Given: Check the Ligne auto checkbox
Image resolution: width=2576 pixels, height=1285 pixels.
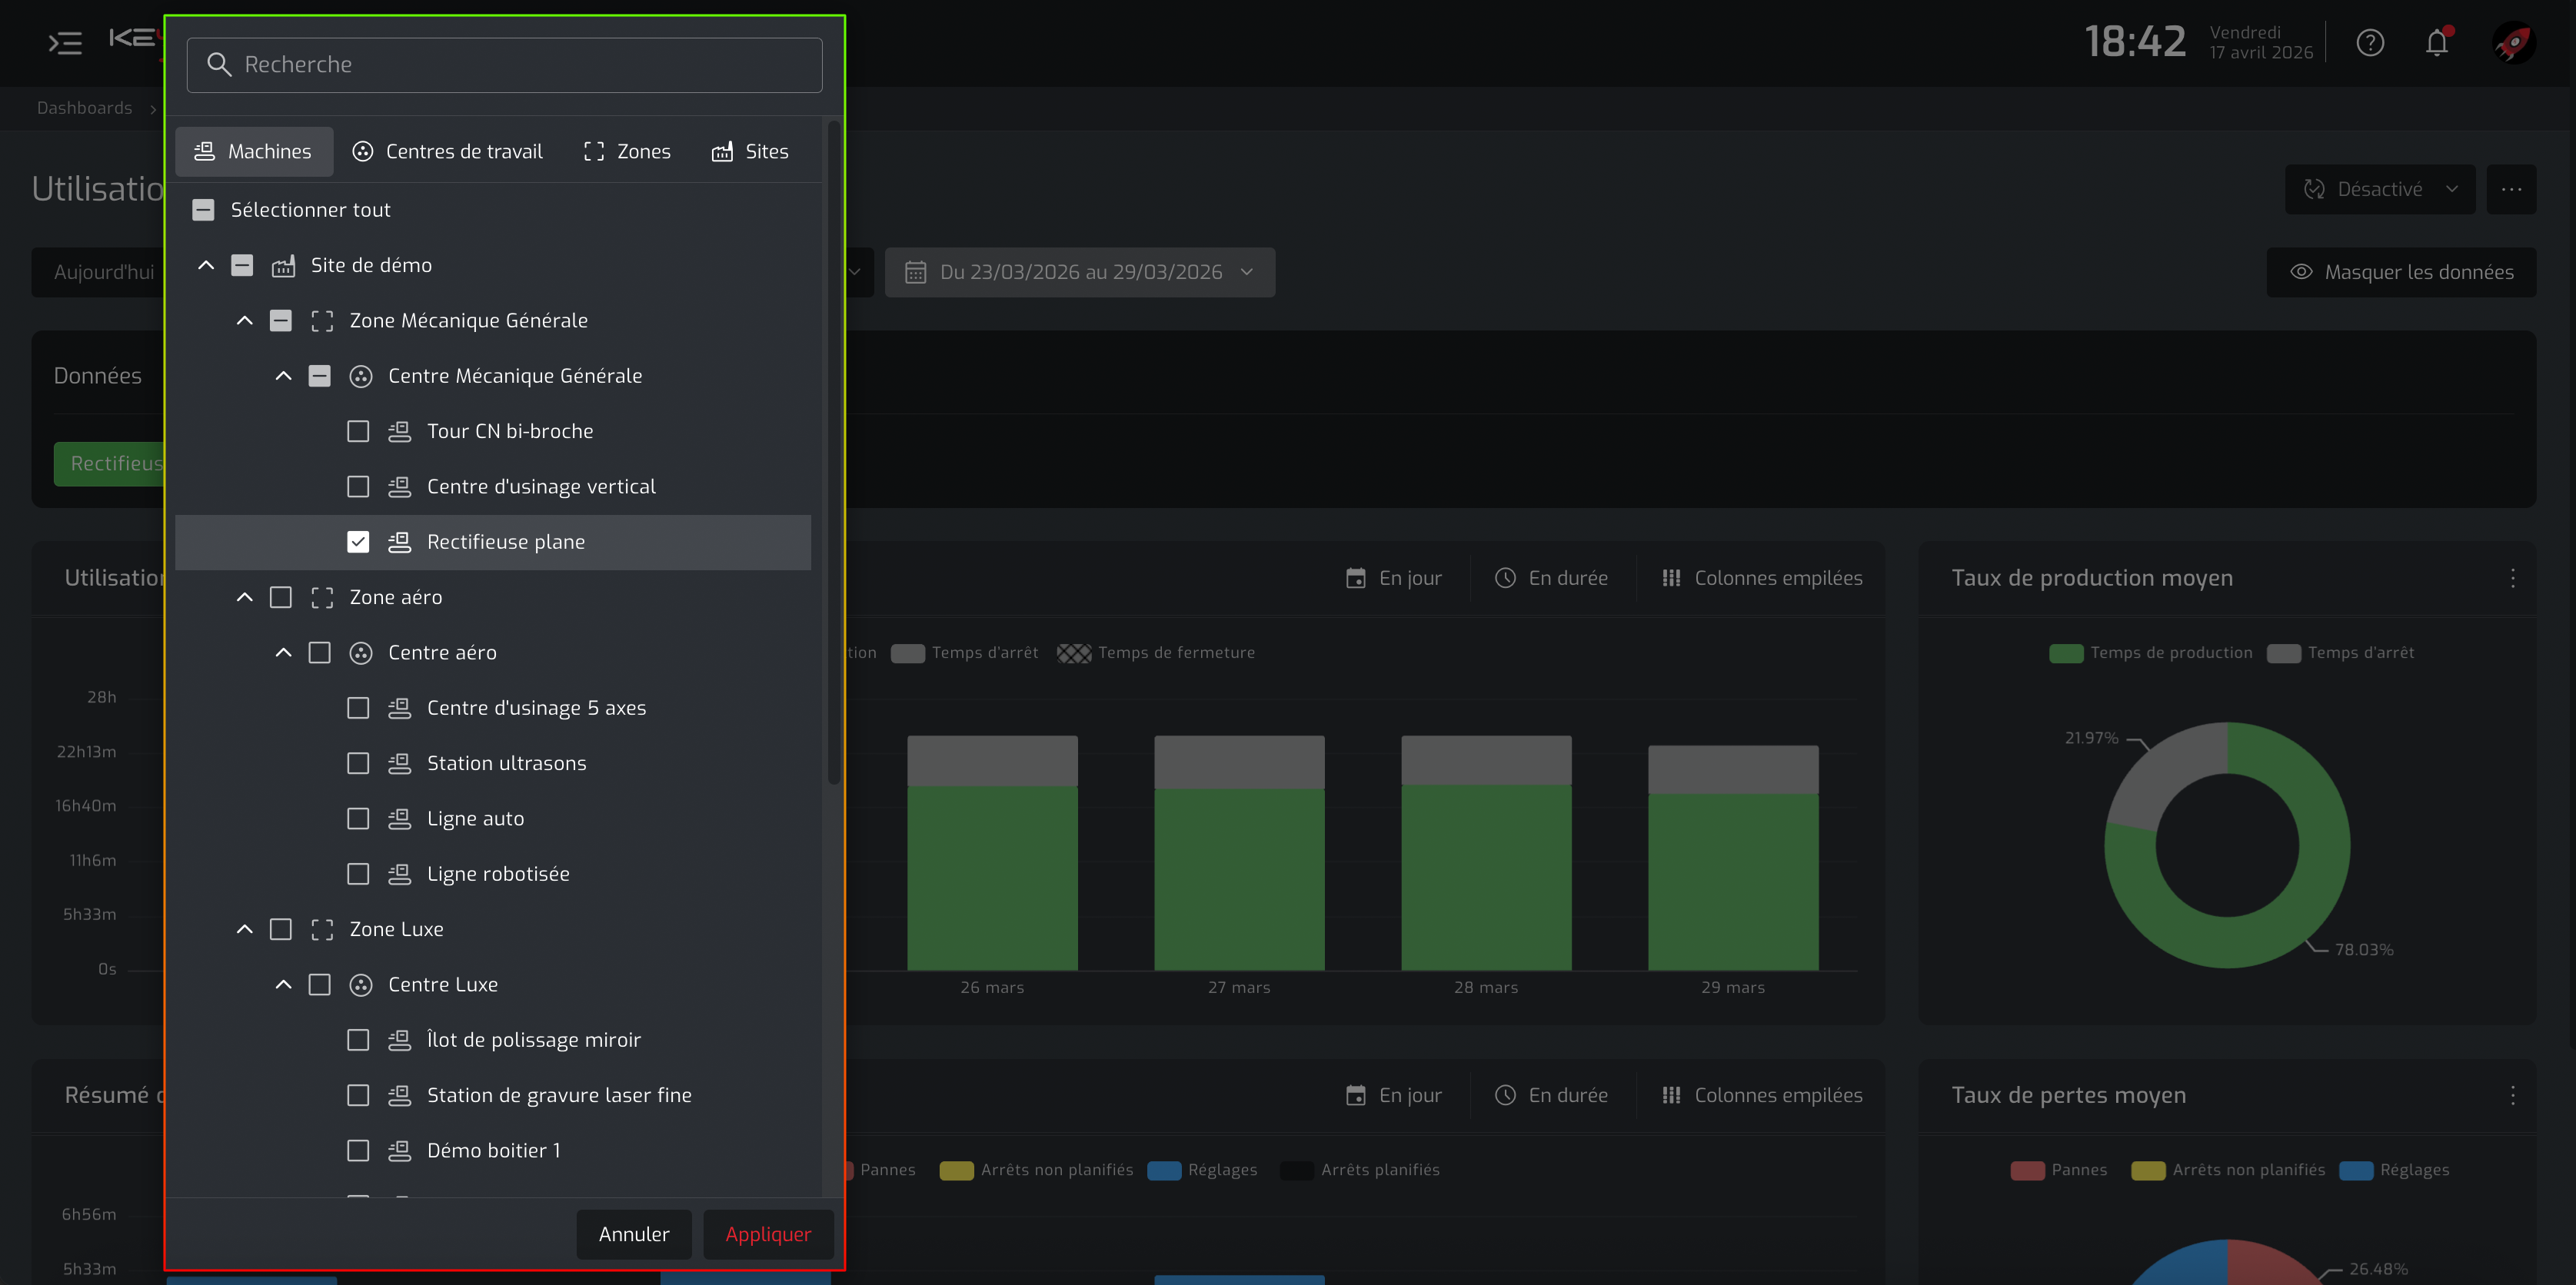Looking at the screenshot, I should [358, 819].
